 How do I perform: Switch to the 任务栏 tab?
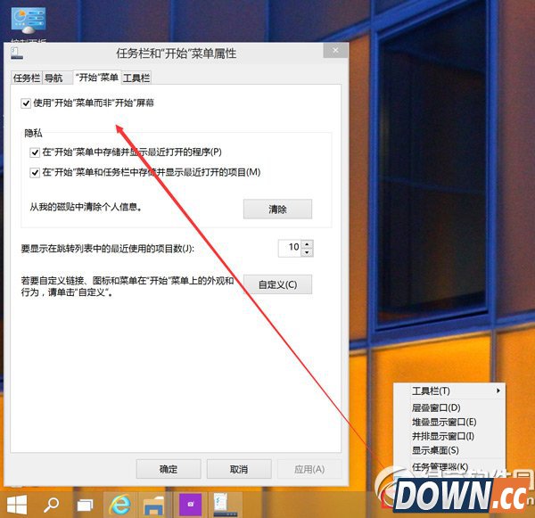point(26,78)
